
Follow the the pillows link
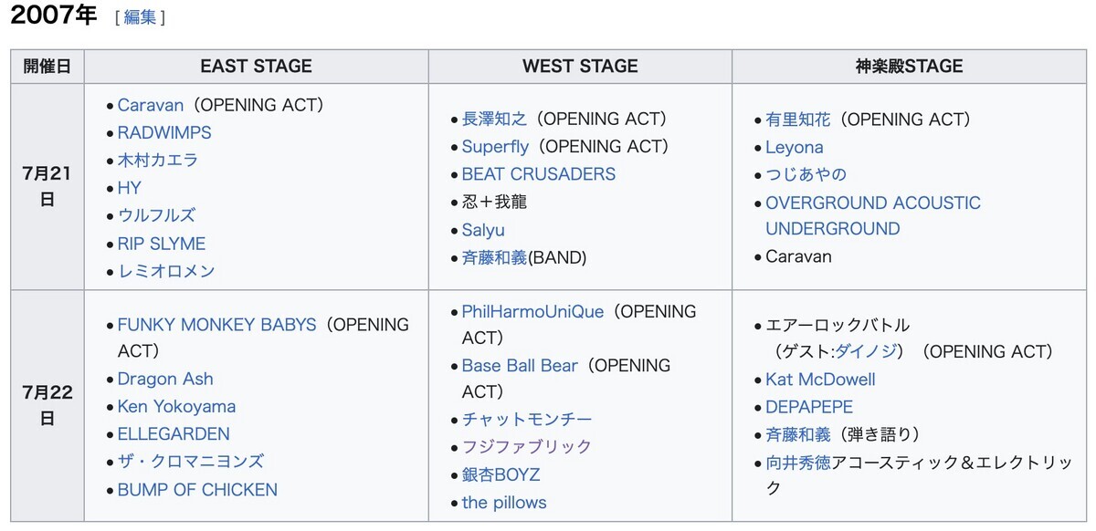pyautogui.click(x=504, y=502)
